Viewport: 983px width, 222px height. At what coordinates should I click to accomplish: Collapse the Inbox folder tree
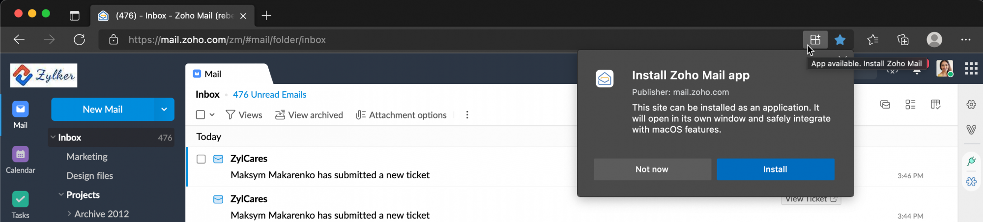click(x=53, y=138)
